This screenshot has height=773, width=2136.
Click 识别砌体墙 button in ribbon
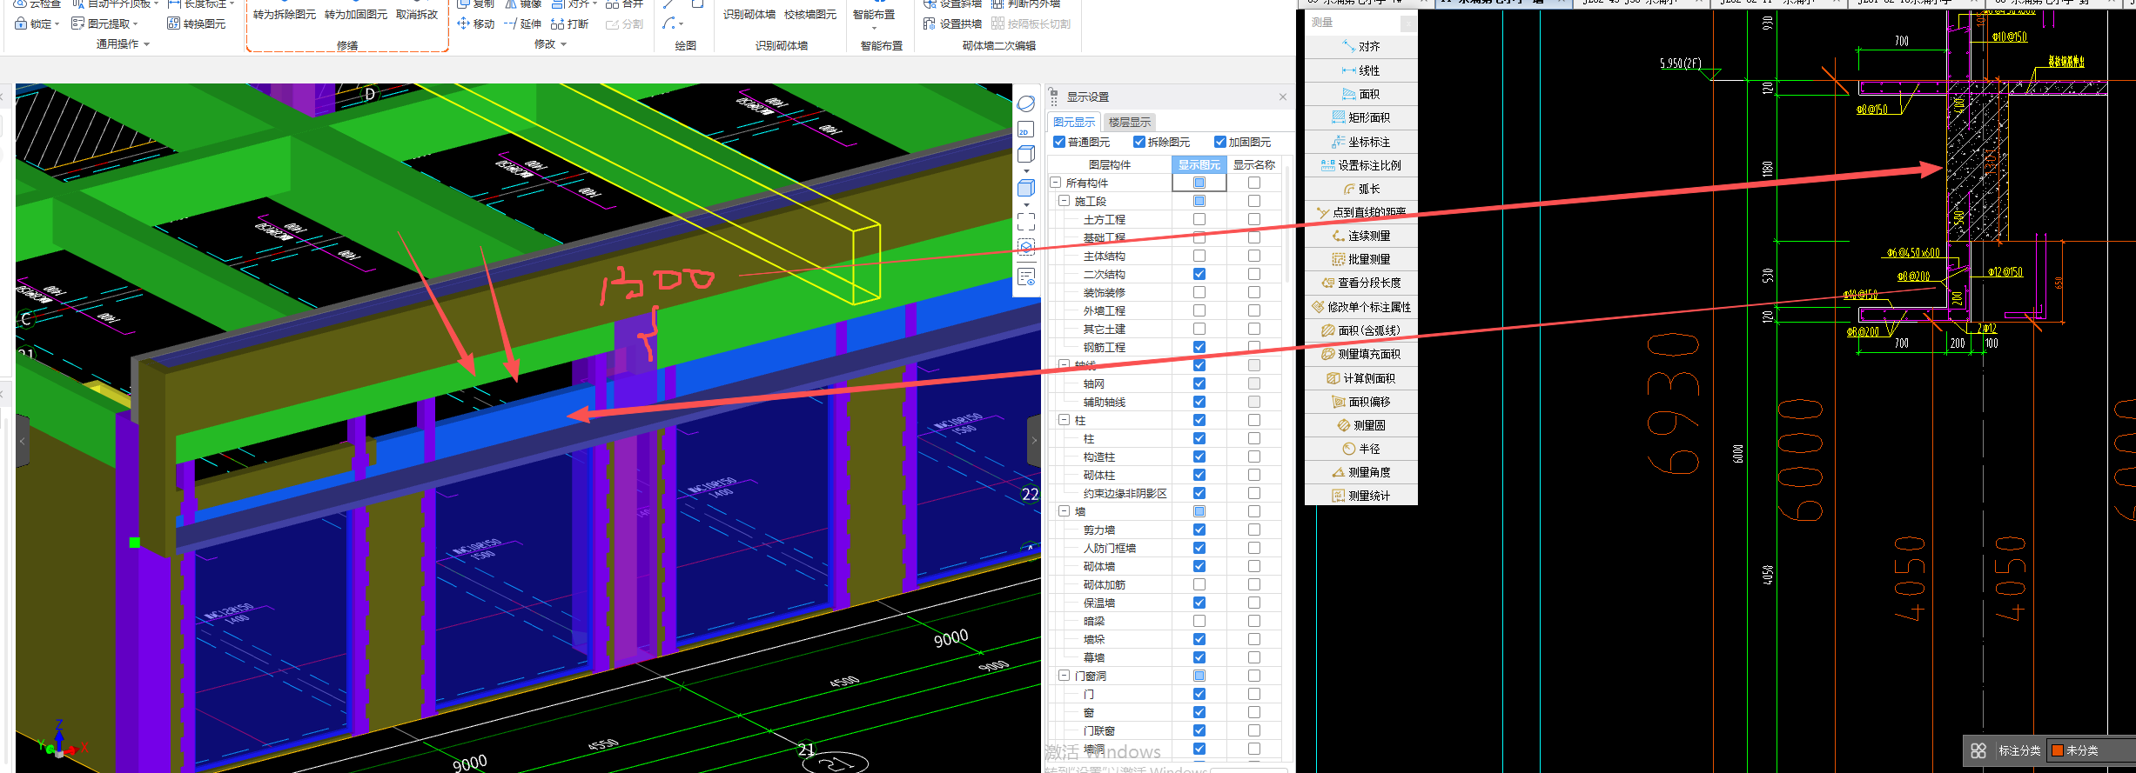pyautogui.click(x=749, y=15)
